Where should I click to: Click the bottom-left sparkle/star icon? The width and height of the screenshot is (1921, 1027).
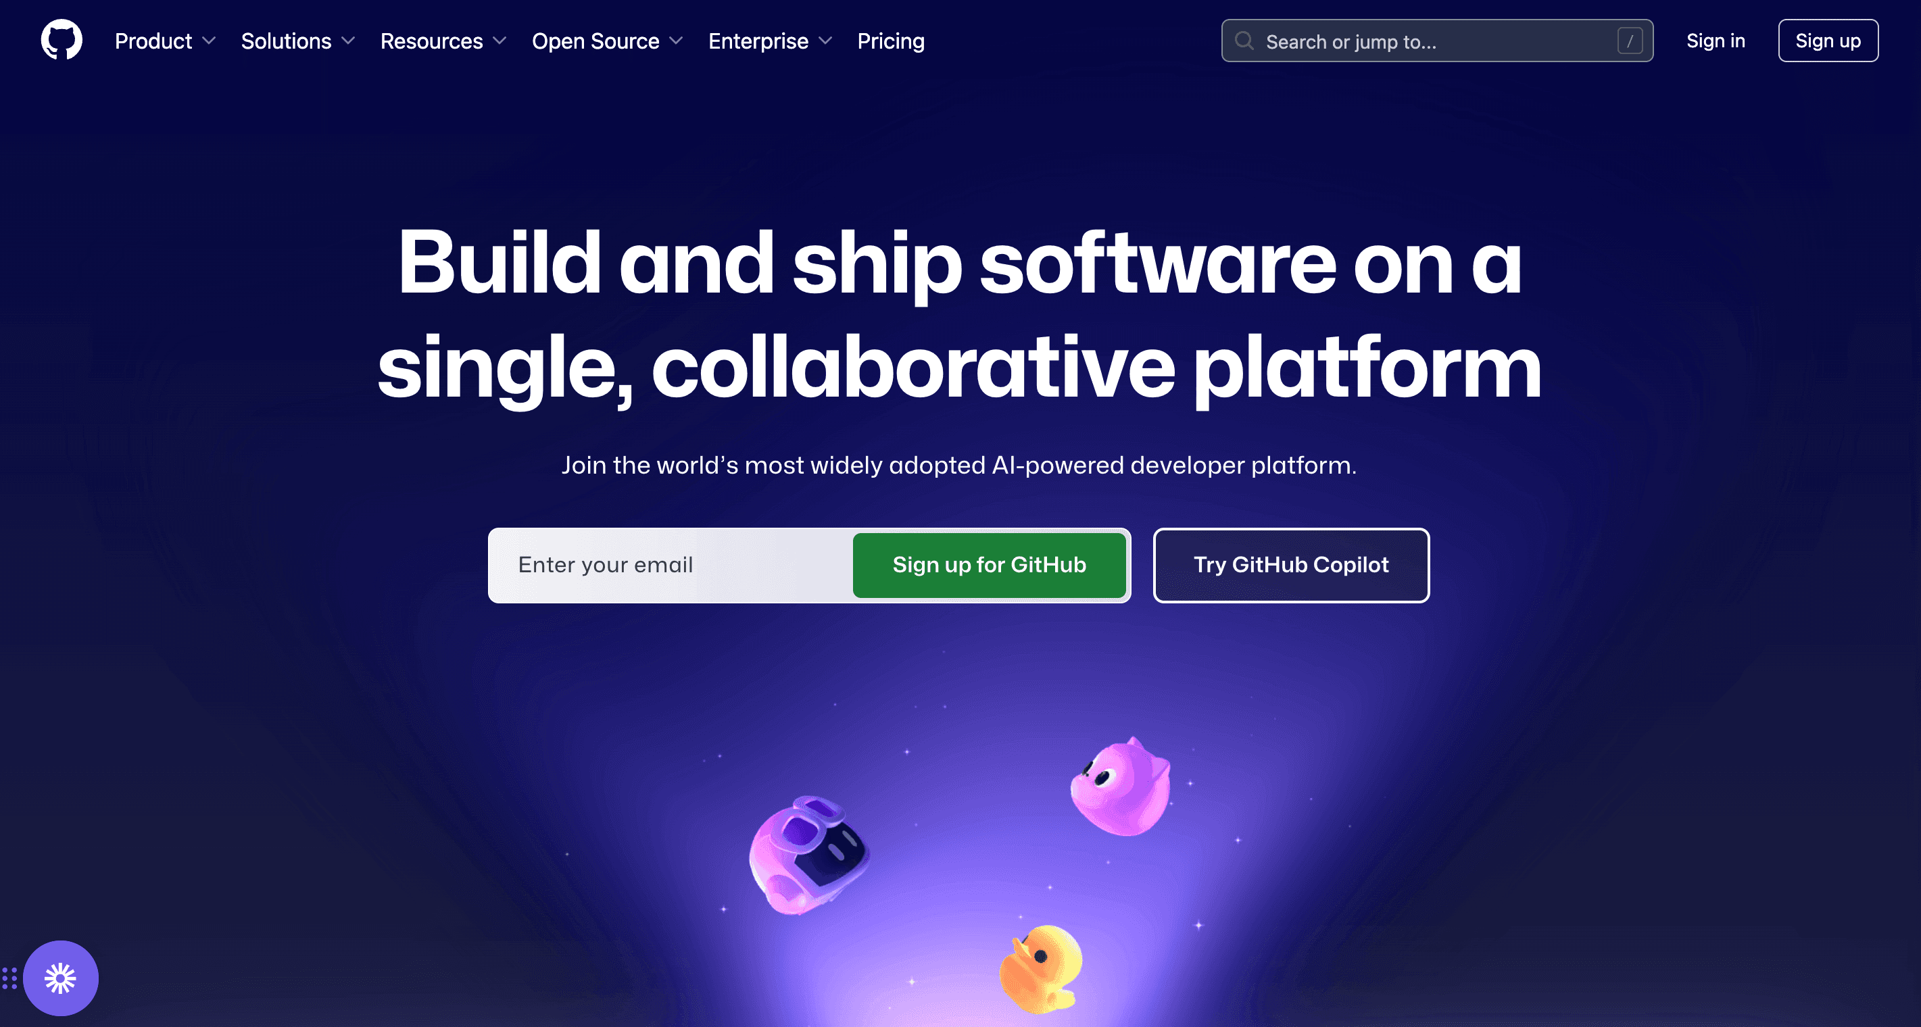pyautogui.click(x=59, y=978)
